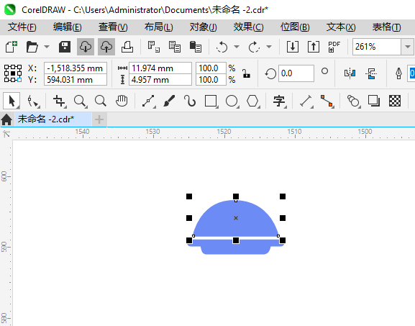Click the rotation angle field
415x326 pixels.
296,73
